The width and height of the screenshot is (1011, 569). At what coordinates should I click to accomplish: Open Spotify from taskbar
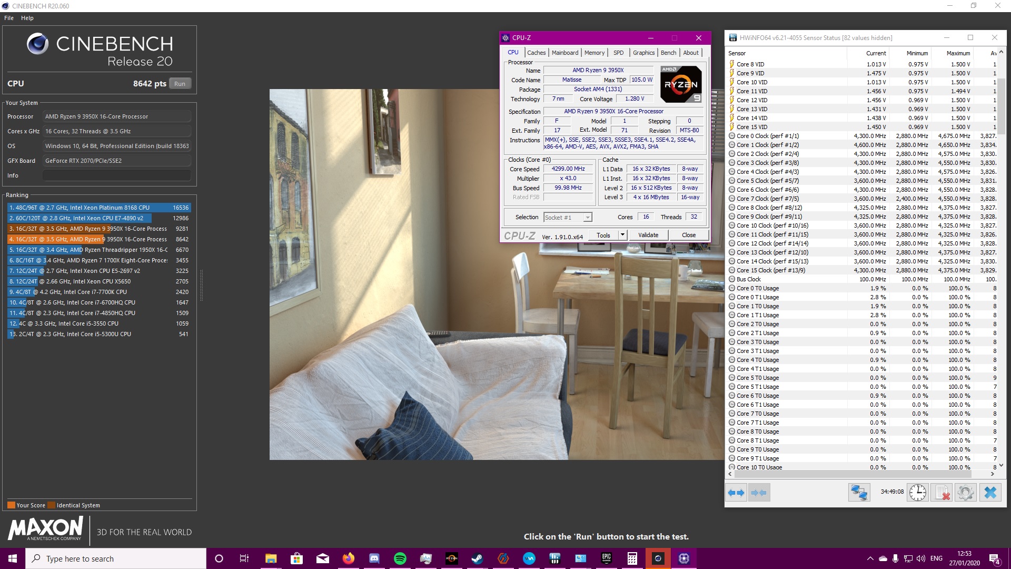[x=400, y=558]
